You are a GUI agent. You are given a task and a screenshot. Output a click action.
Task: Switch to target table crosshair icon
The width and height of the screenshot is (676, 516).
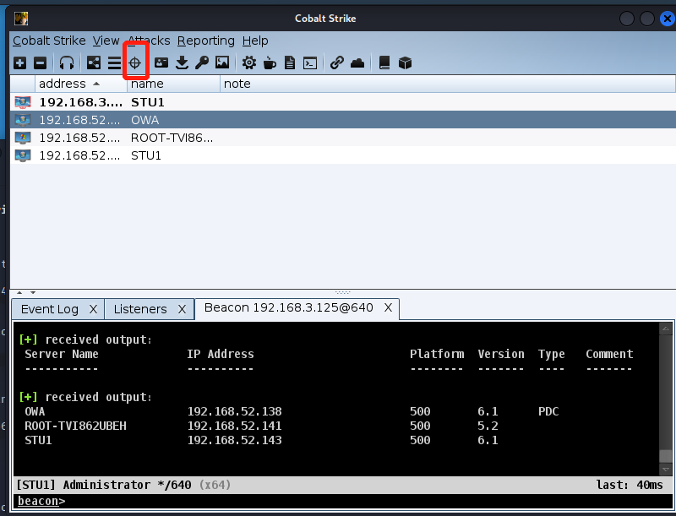click(135, 62)
